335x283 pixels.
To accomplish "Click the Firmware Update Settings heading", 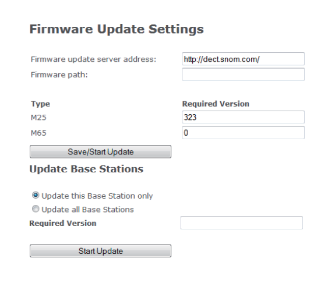I will [x=117, y=29].
